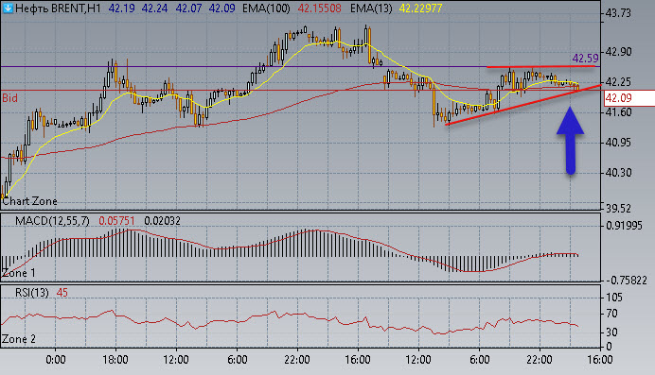The height and width of the screenshot is (375, 655).
Task: Click the high price value 42.24
Action: tap(155, 9)
